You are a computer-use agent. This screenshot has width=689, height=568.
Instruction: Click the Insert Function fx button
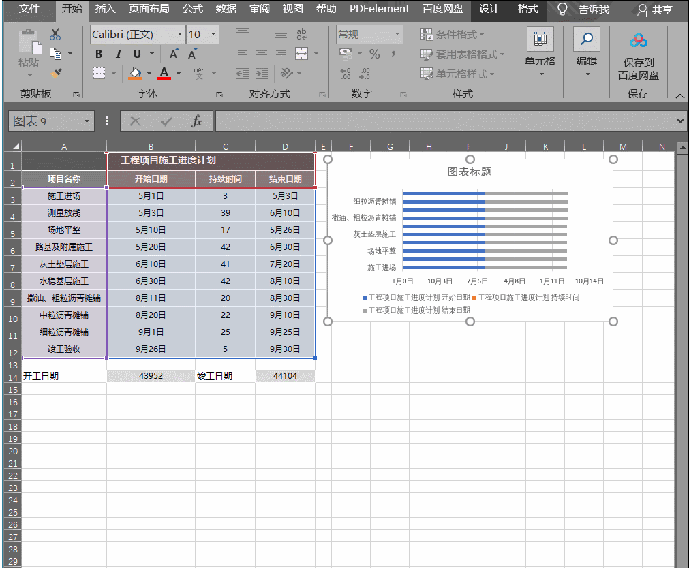[x=196, y=121]
